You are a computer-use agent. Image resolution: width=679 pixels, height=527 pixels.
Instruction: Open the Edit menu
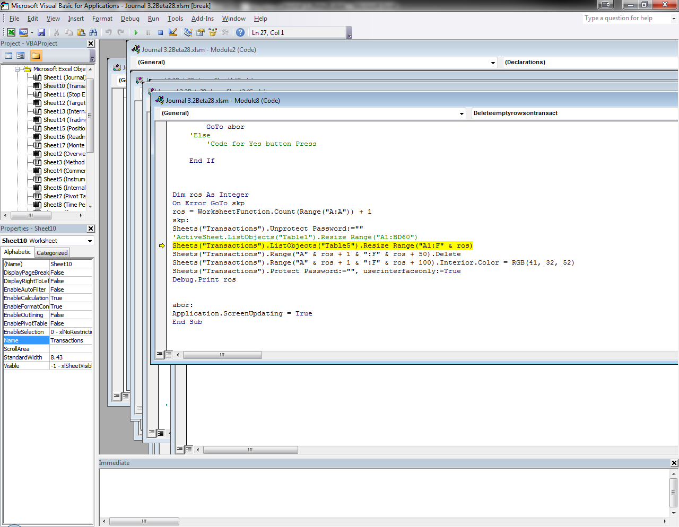[33, 19]
